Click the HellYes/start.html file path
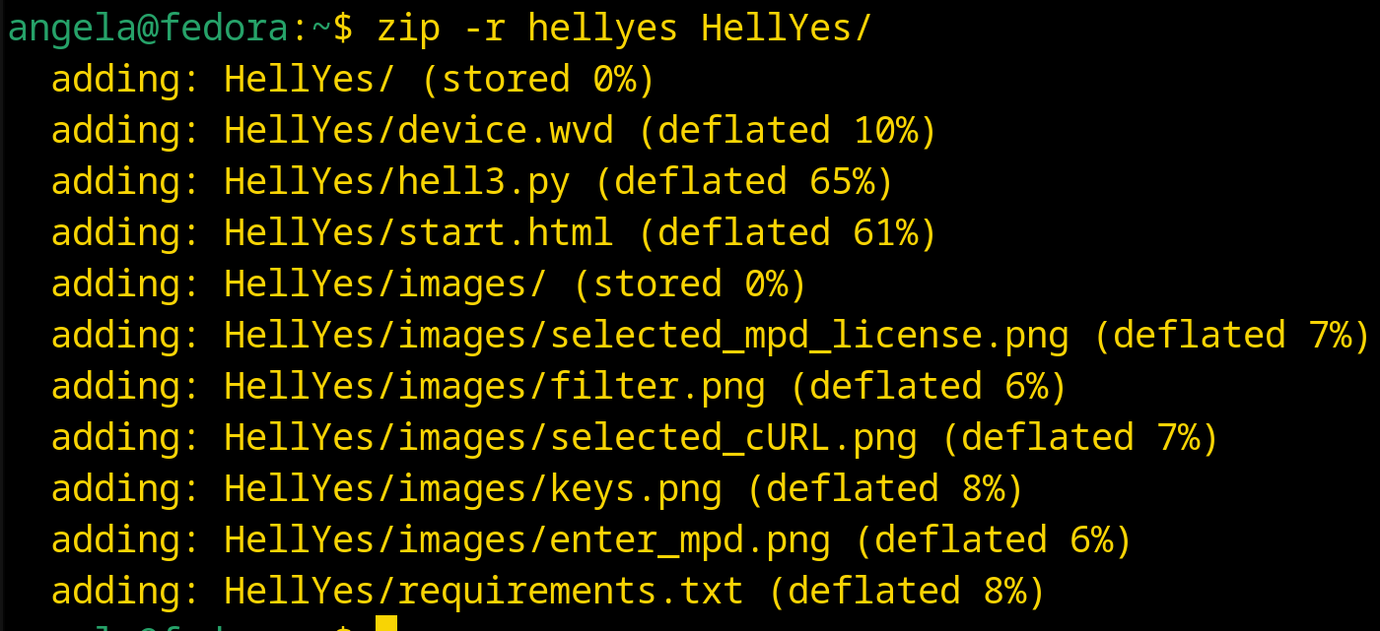The width and height of the screenshot is (1380, 631). pyautogui.click(x=419, y=233)
